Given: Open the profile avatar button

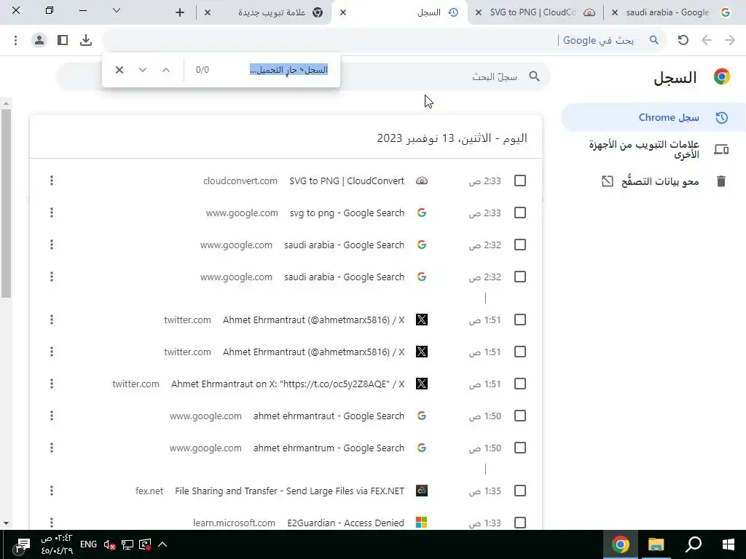Looking at the screenshot, I should 39,40.
